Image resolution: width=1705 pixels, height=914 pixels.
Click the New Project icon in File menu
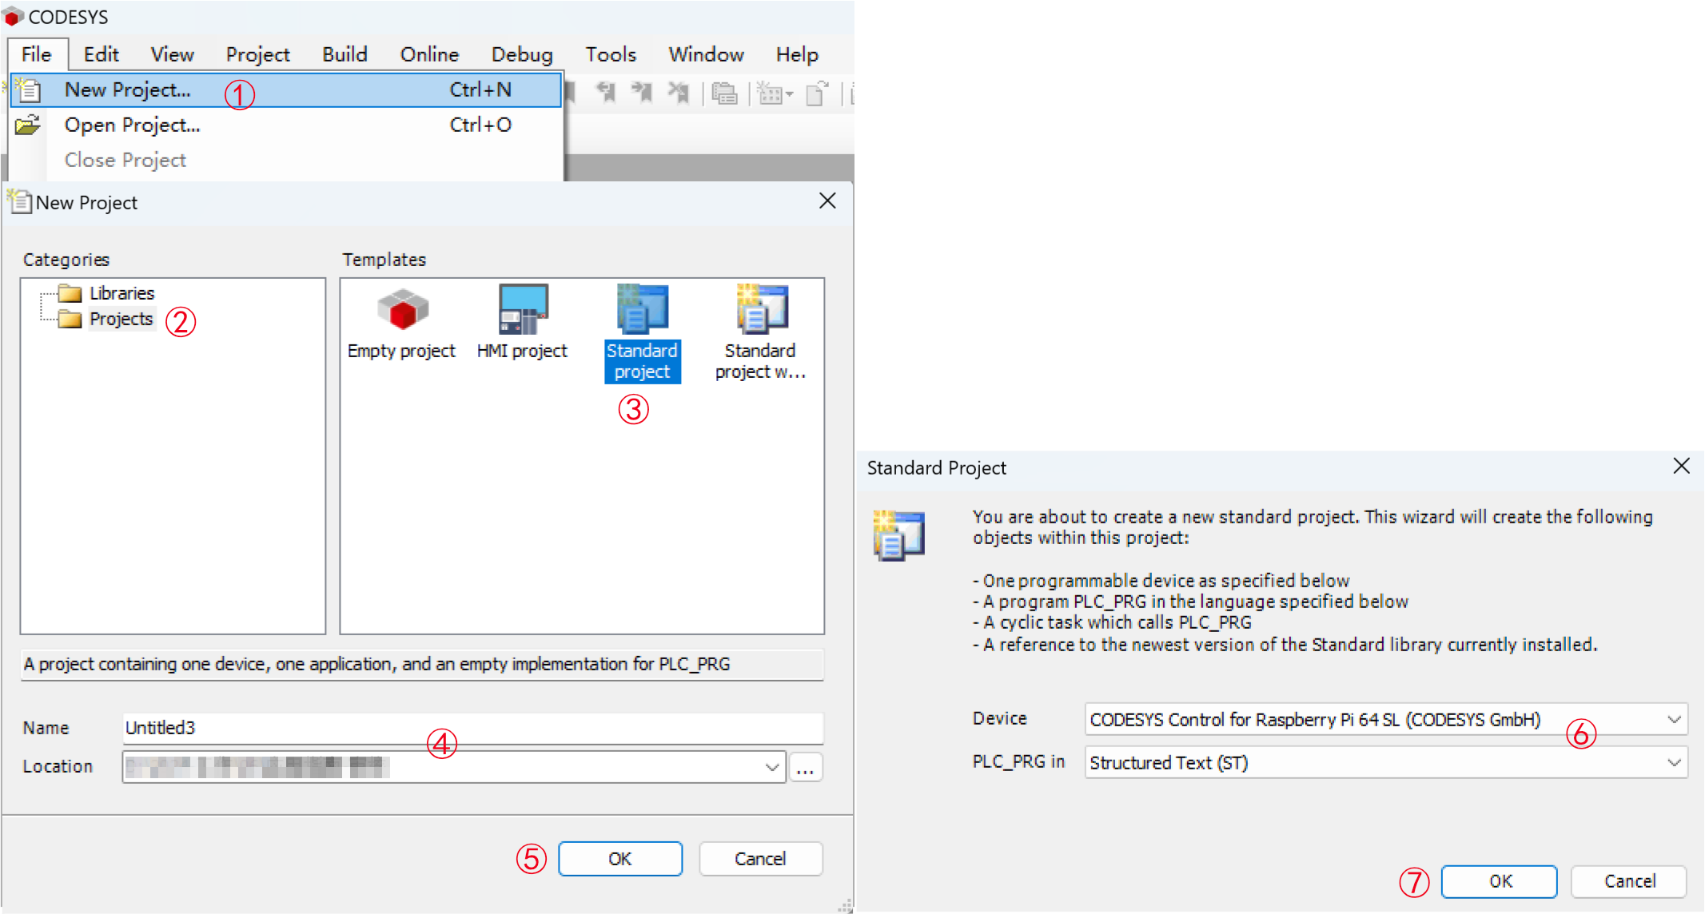(x=28, y=89)
